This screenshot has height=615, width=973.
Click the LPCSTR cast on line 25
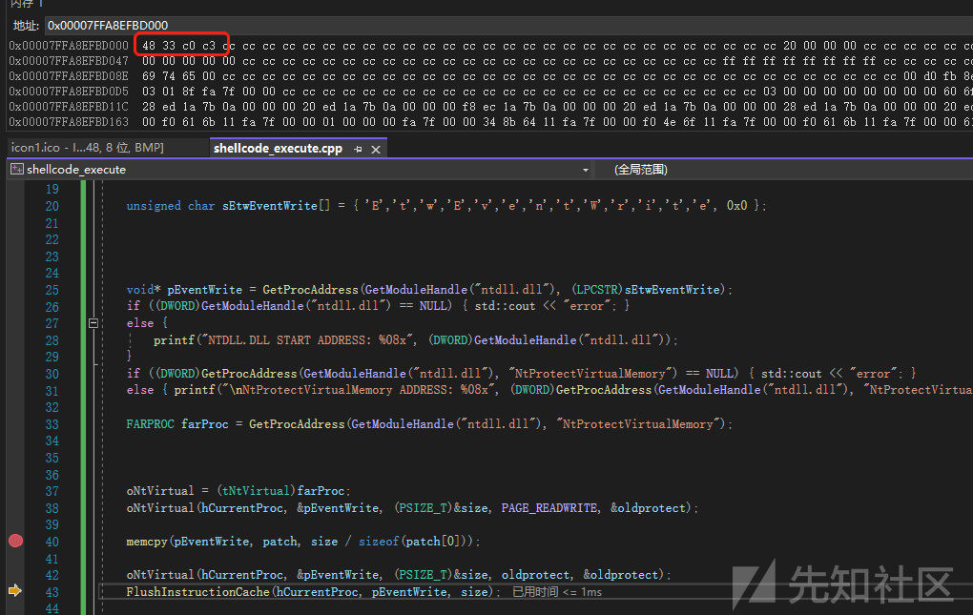coord(597,290)
